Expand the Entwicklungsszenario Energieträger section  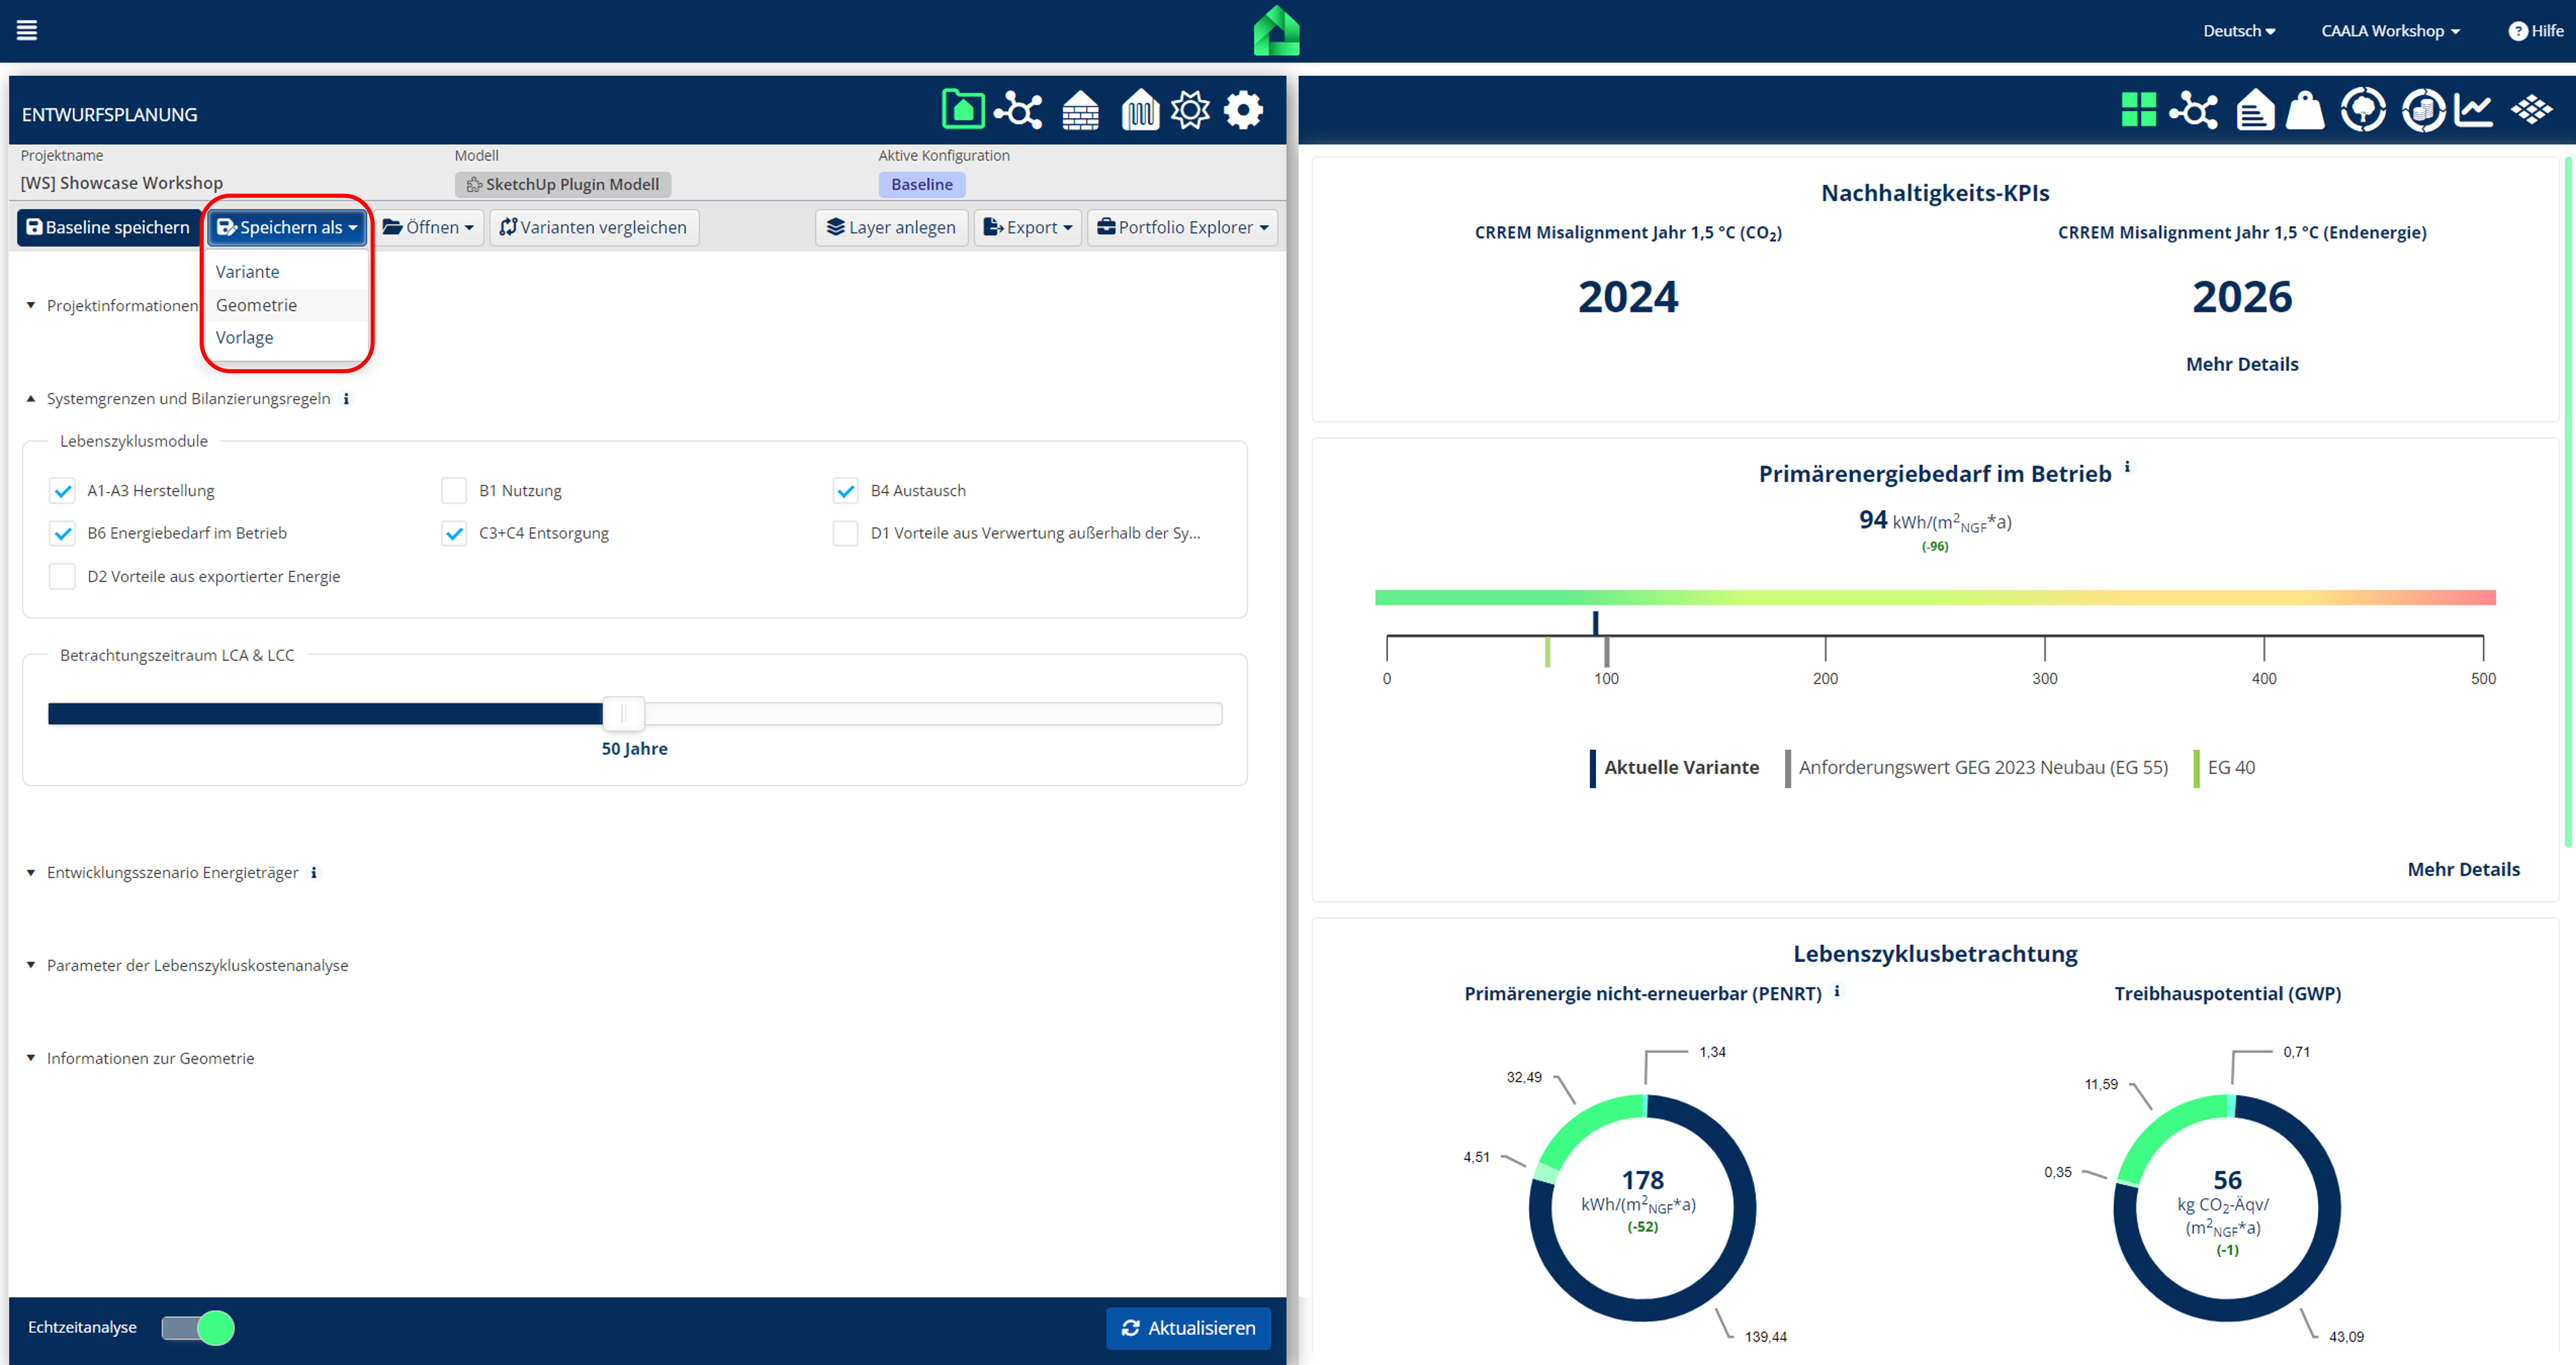click(172, 872)
